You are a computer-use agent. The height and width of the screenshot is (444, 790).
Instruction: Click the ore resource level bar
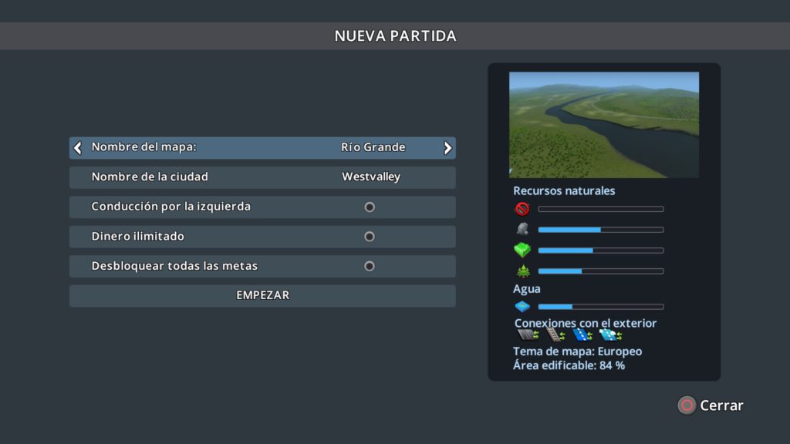point(600,230)
